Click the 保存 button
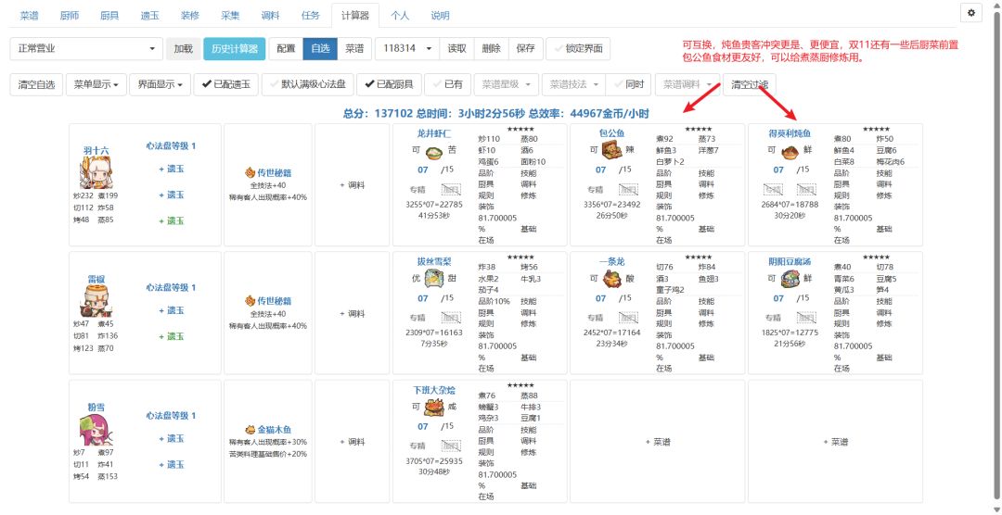The image size is (1002, 515). pos(525,48)
